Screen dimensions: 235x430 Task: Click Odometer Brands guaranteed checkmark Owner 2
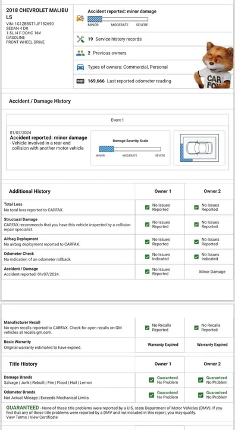point(200,395)
